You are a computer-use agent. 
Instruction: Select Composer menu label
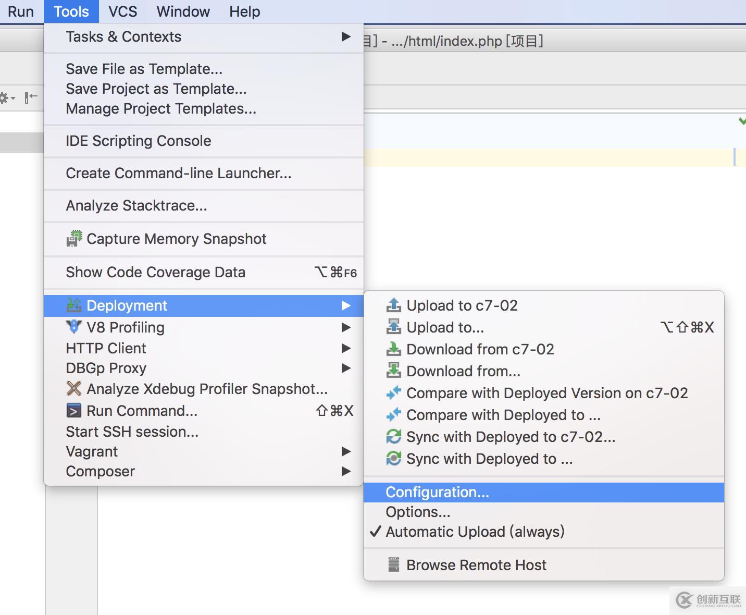click(x=100, y=471)
